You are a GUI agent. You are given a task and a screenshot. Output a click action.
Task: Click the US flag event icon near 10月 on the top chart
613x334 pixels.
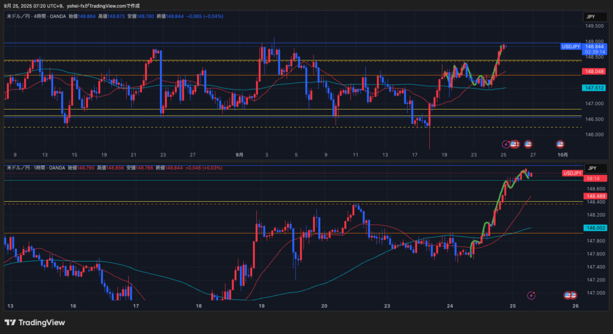click(x=560, y=144)
